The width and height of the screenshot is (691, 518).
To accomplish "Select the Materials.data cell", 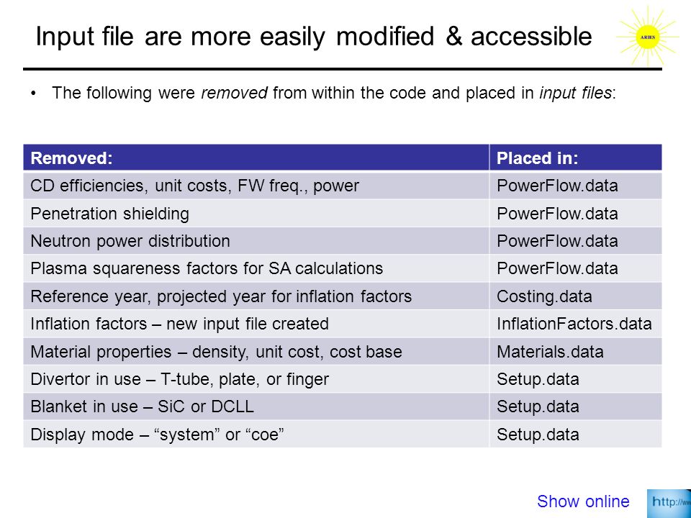I will (576, 352).
